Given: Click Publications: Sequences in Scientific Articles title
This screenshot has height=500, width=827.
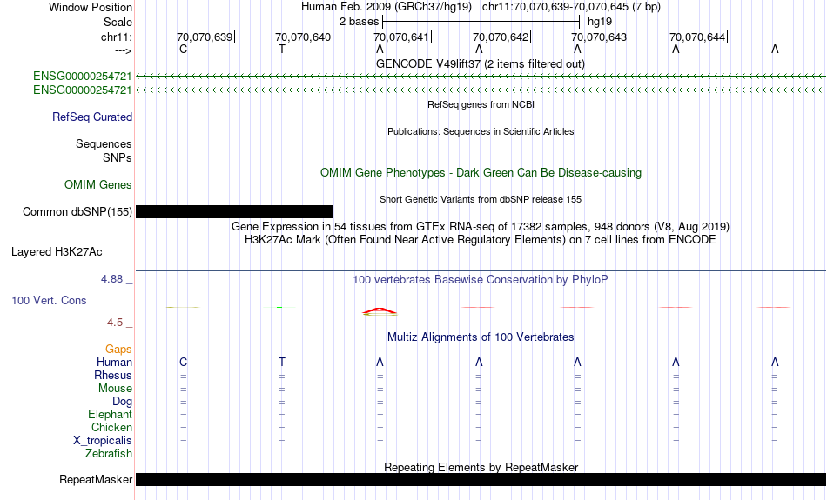Looking at the screenshot, I should pos(481,131).
